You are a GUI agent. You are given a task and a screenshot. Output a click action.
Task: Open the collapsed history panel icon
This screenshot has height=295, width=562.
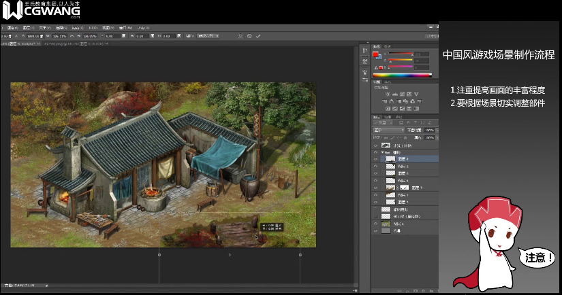point(365,49)
